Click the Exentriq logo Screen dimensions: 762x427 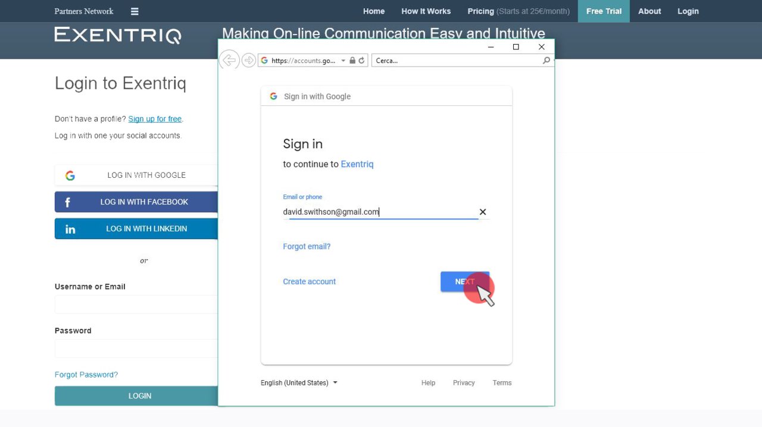pyautogui.click(x=118, y=36)
